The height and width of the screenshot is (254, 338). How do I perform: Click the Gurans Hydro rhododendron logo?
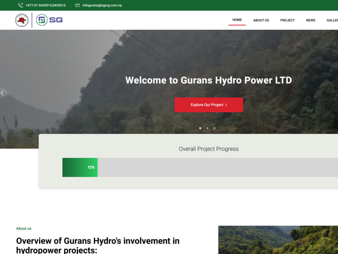(22, 20)
